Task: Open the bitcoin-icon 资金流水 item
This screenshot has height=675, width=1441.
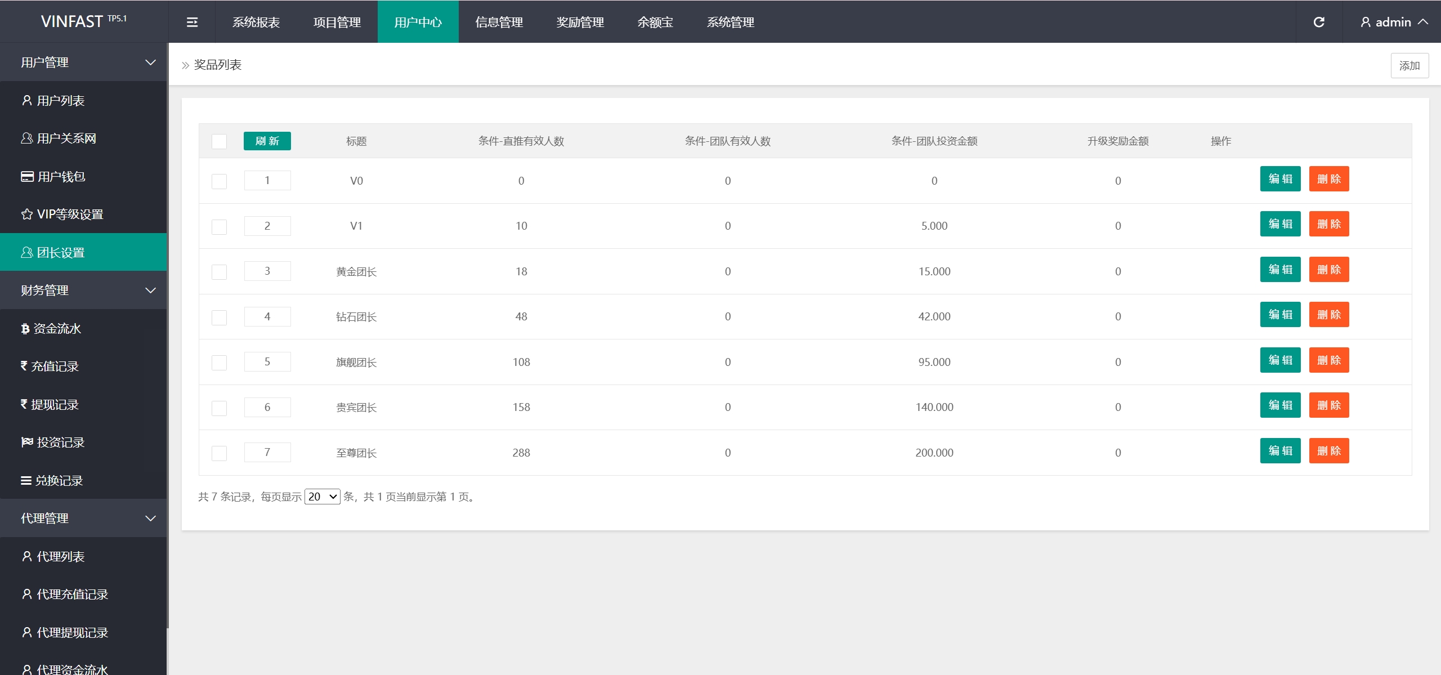Action: pyautogui.click(x=51, y=329)
